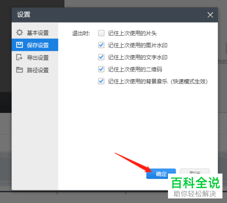The width and height of the screenshot is (227, 203).
Task: Enable 记住上次使用的片头 checkbox
Action: click(x=101, y=33)
